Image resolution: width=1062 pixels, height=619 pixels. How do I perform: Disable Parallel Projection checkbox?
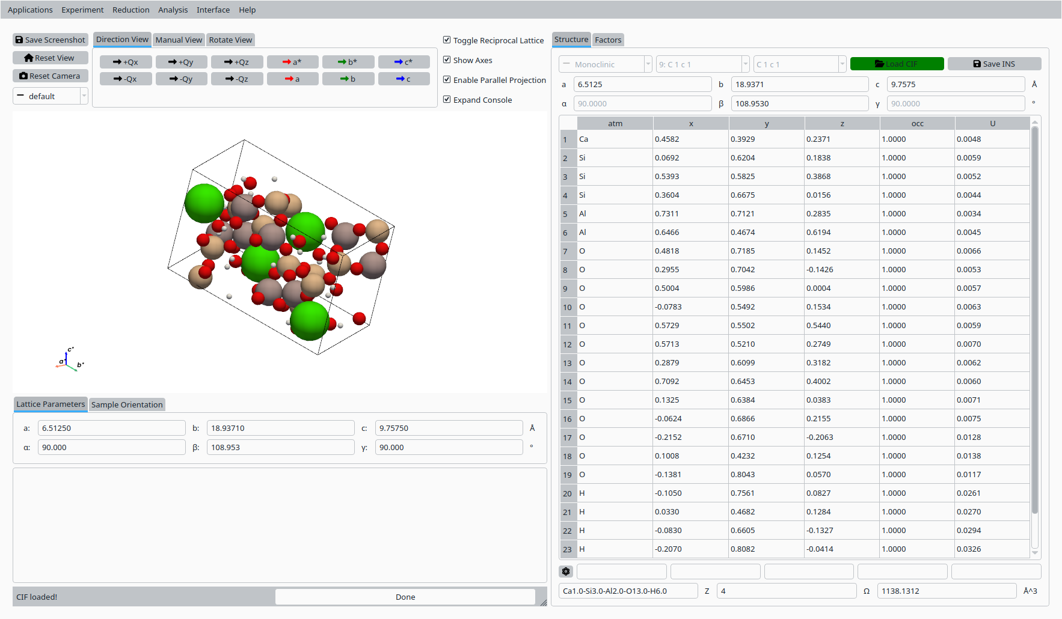point(447,80)
